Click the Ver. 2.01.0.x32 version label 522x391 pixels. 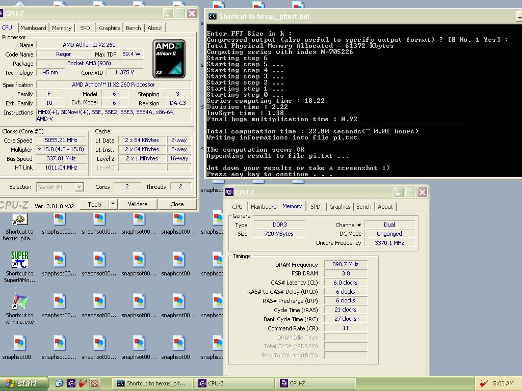click(x=54, y=206)
